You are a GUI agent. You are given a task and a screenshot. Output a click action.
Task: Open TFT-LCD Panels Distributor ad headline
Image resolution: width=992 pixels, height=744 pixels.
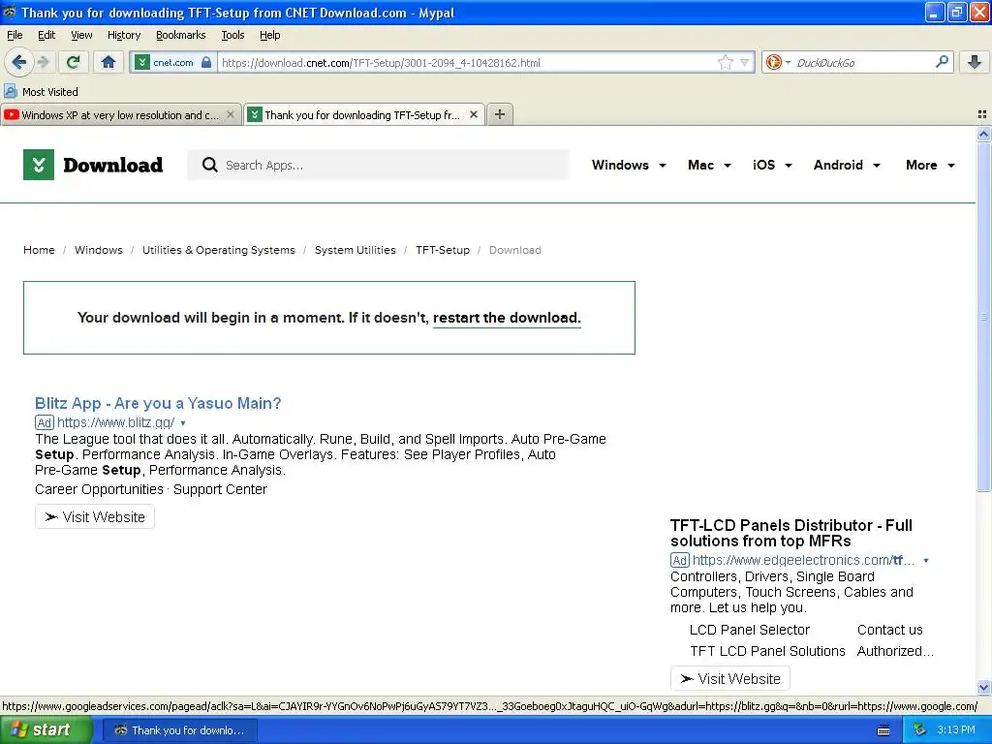(790, 533)
